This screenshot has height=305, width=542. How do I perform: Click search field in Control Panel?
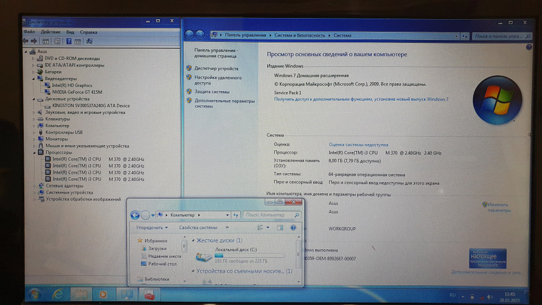point(501,36)
